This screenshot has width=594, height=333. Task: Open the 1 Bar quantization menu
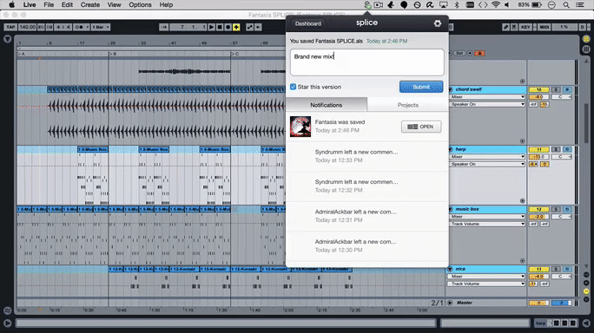click(x=101, y=27)
